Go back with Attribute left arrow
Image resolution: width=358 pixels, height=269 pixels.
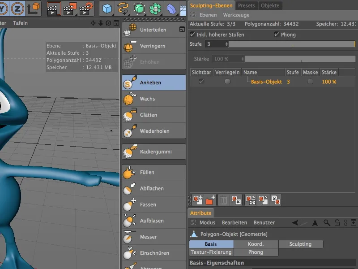295,222
